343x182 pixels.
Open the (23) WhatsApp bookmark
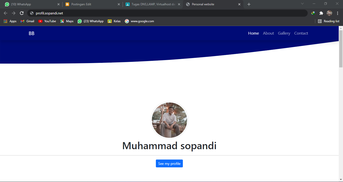click(x=91, y=21)
